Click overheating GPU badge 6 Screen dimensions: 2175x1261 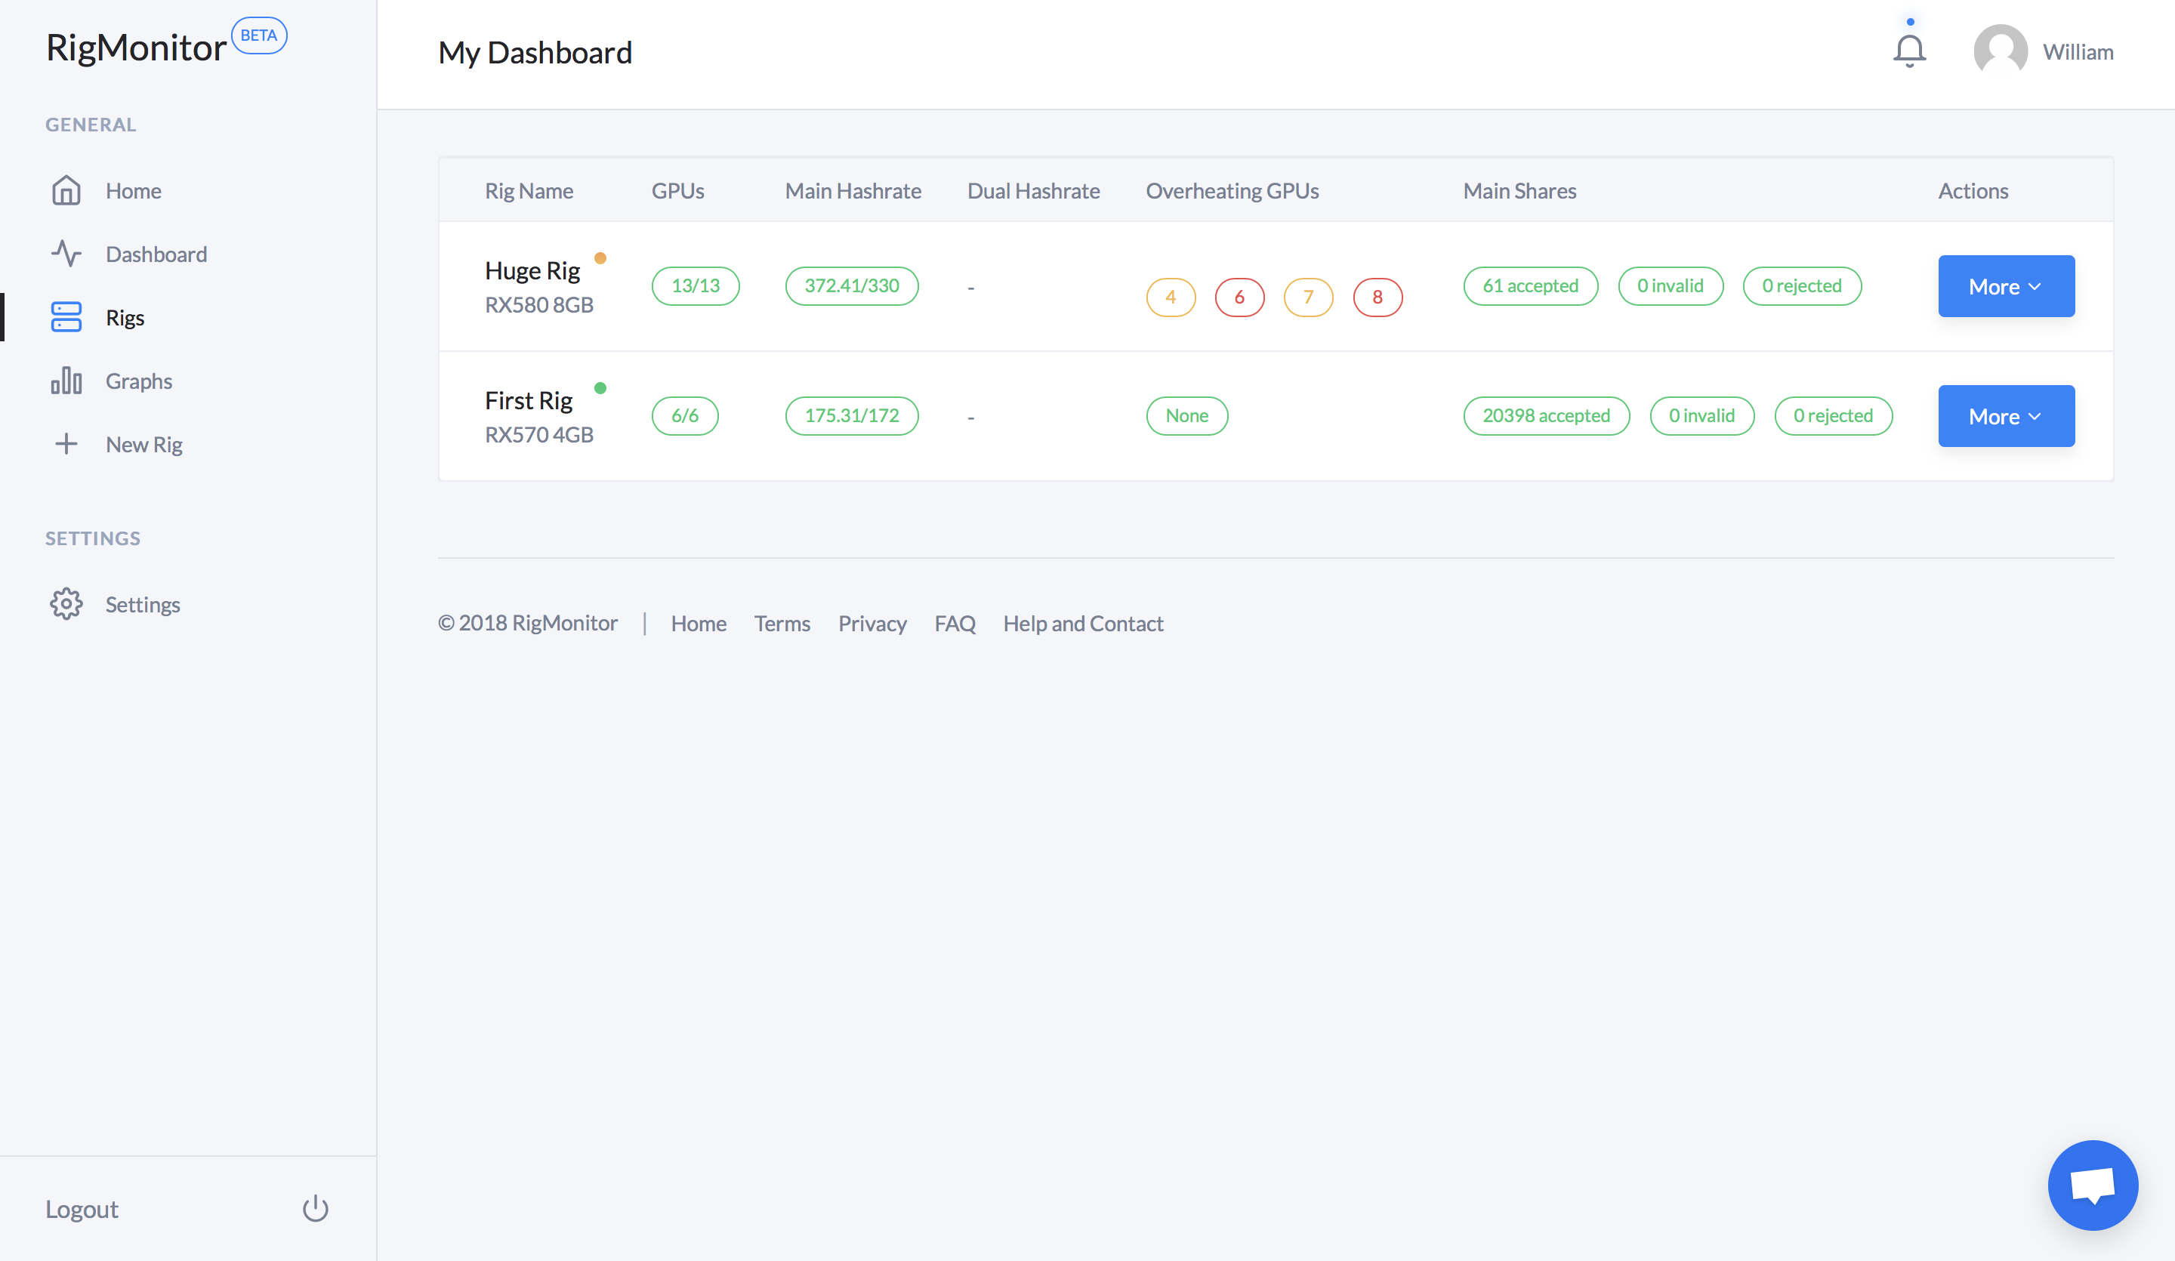(1239, 297)
